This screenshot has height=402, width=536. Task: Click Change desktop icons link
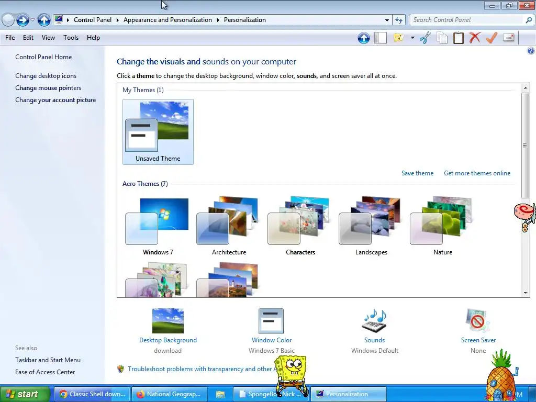[46, 76]
